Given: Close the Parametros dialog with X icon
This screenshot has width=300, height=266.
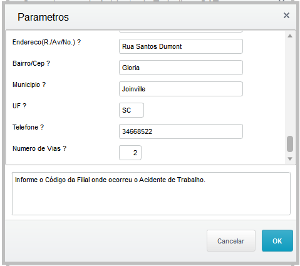Looking at the screenshot, I should pyautogui.click(x=286, y=15).
